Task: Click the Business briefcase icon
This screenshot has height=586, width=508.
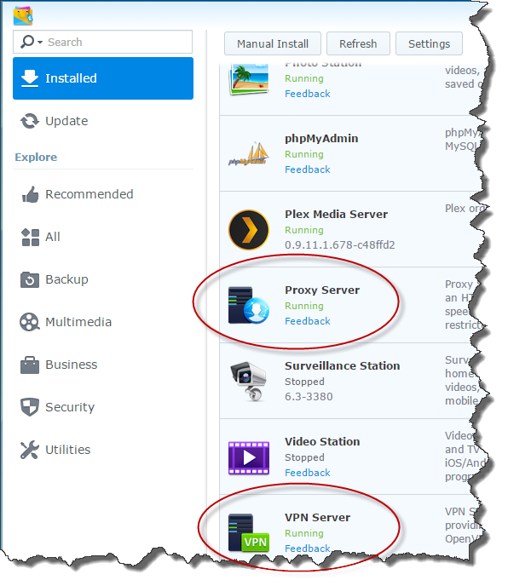Action: [x=30, y=365]
